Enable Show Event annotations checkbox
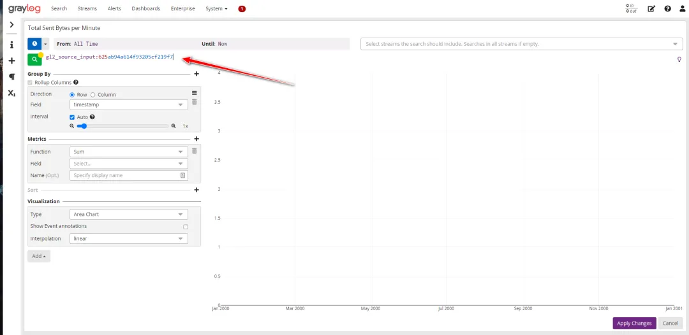This screenshot has height=335, width=689. pyautogui.click(x=186, y=227)
